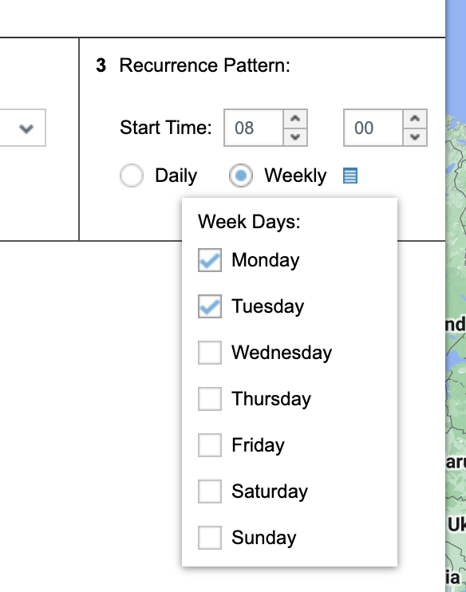Viewport: 466px width, 592px height.
Task: Focus the start minutes field showing 00
Action: point(373,128)
